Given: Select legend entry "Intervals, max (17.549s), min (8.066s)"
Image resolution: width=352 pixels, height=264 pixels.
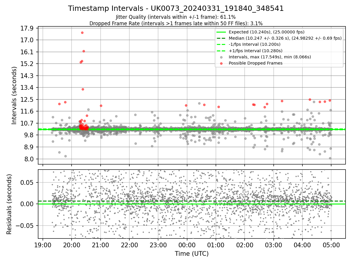Looking at the screenshot, I should coord(270,57).
